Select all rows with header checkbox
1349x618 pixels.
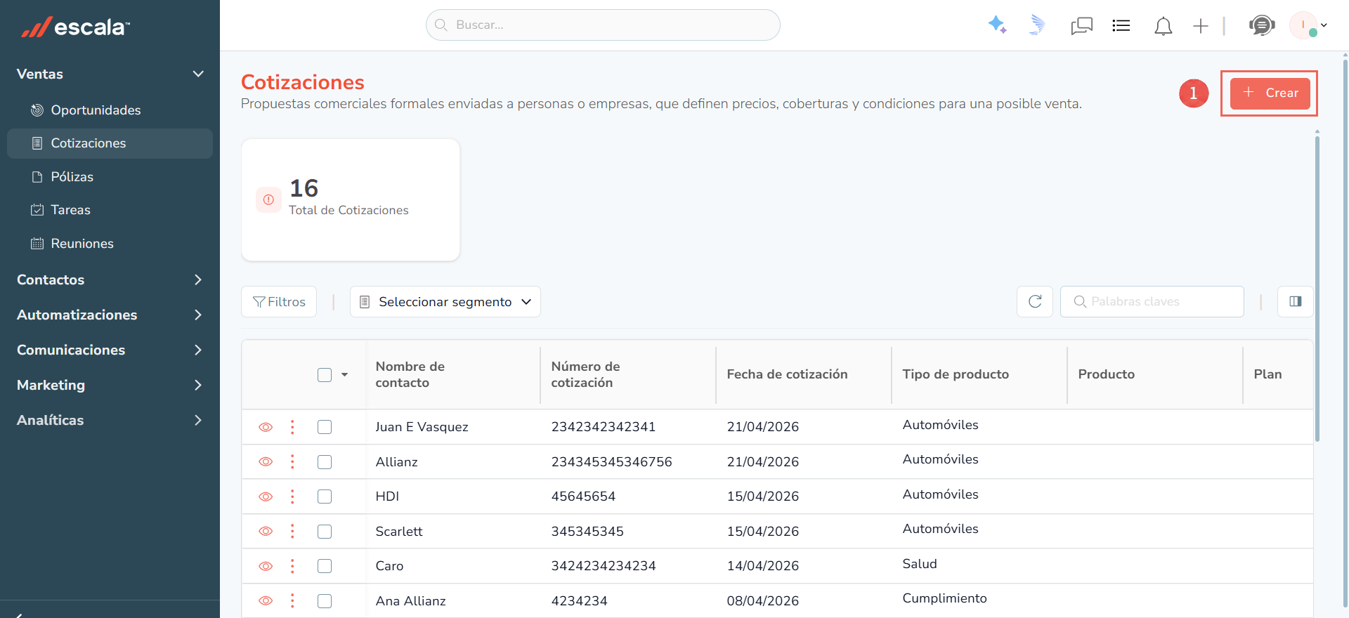coord(325,375)
